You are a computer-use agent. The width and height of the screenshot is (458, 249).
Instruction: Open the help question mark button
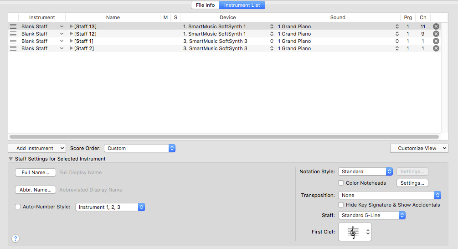point(15,238)
